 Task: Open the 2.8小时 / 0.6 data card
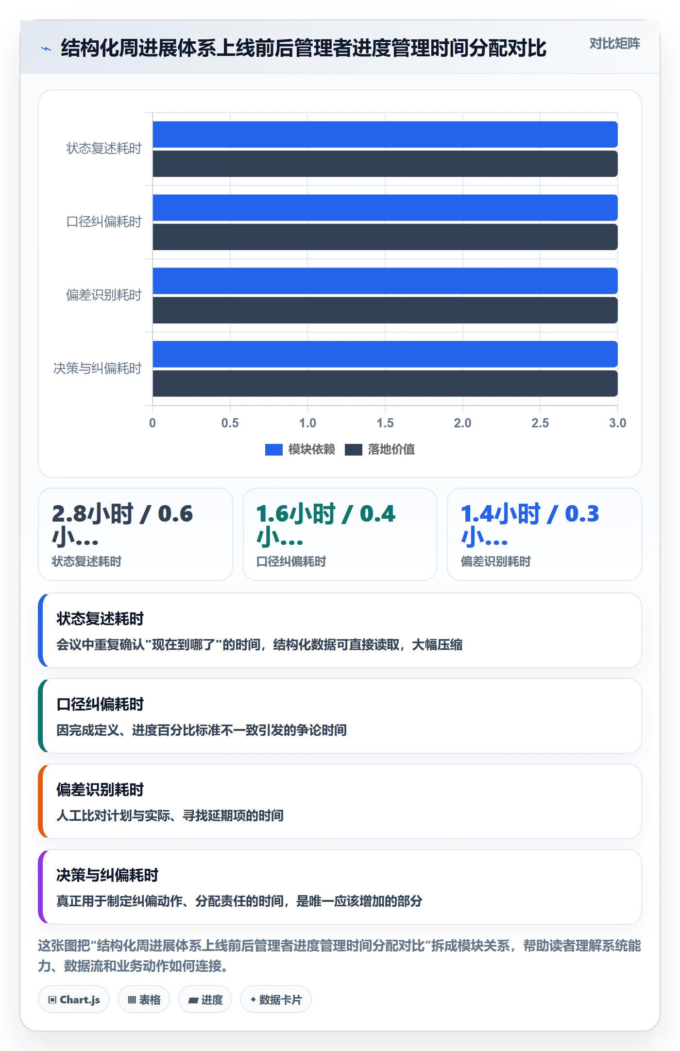[136, 534]
